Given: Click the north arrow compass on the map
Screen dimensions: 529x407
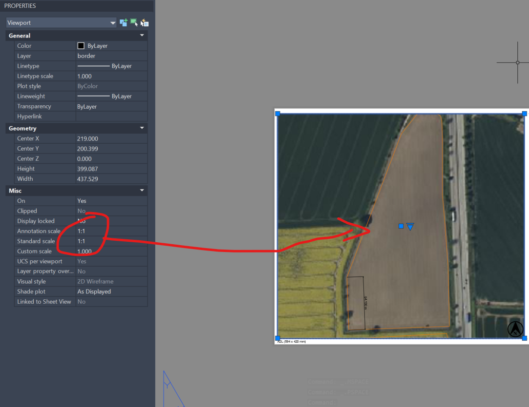Looking at the screenshot, I should point(515,329).
